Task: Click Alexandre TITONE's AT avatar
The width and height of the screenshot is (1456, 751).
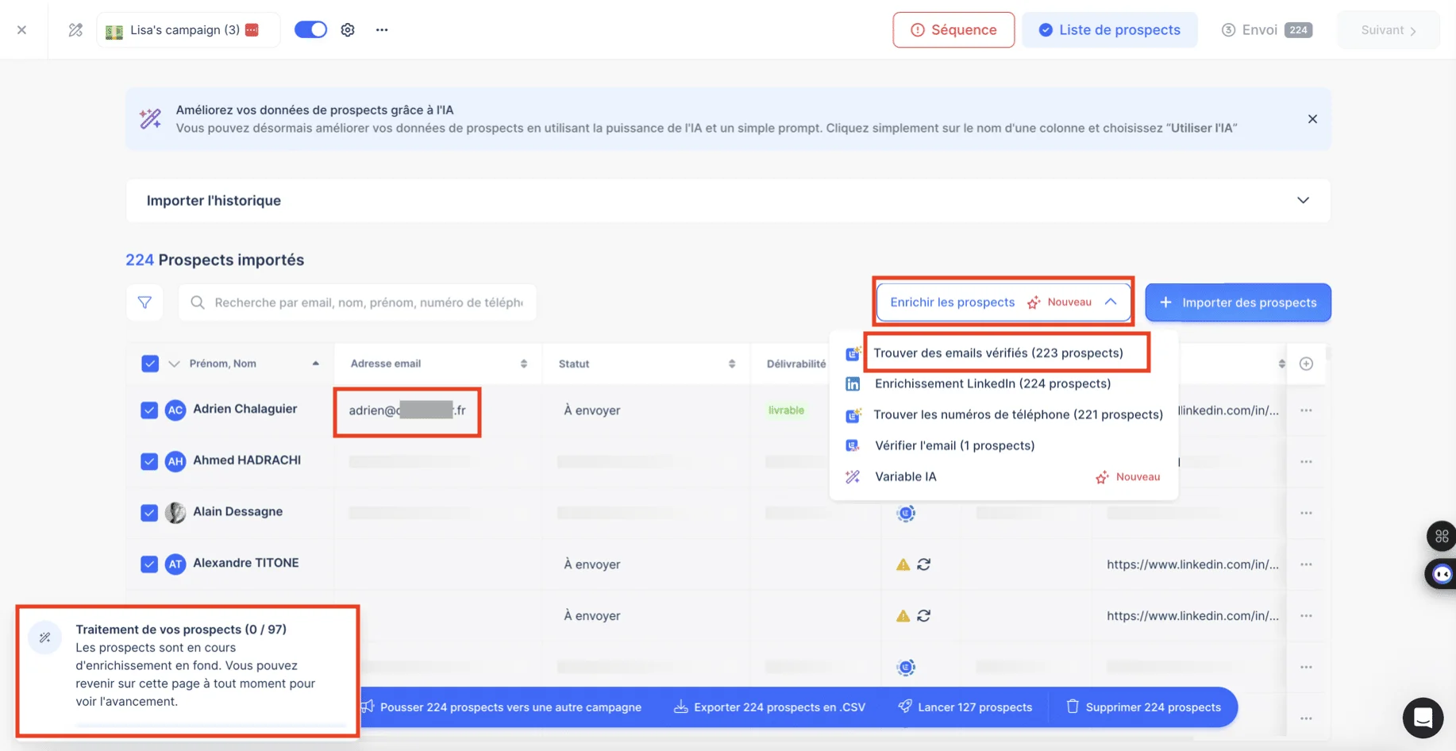Action: click(175, 564)
